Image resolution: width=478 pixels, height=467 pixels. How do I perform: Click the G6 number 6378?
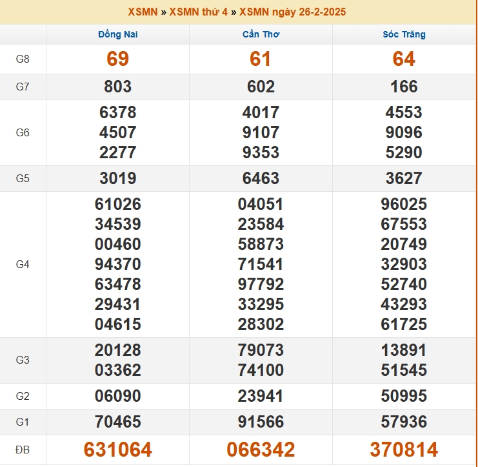tap(117, 112)
